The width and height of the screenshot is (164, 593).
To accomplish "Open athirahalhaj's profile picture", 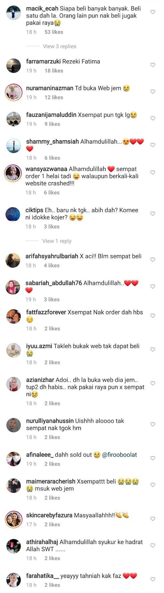I will [x=13, y=546].
